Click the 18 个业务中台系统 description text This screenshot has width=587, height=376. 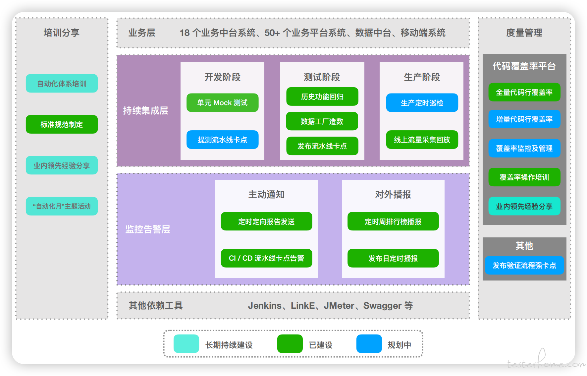tap(312, 32)
